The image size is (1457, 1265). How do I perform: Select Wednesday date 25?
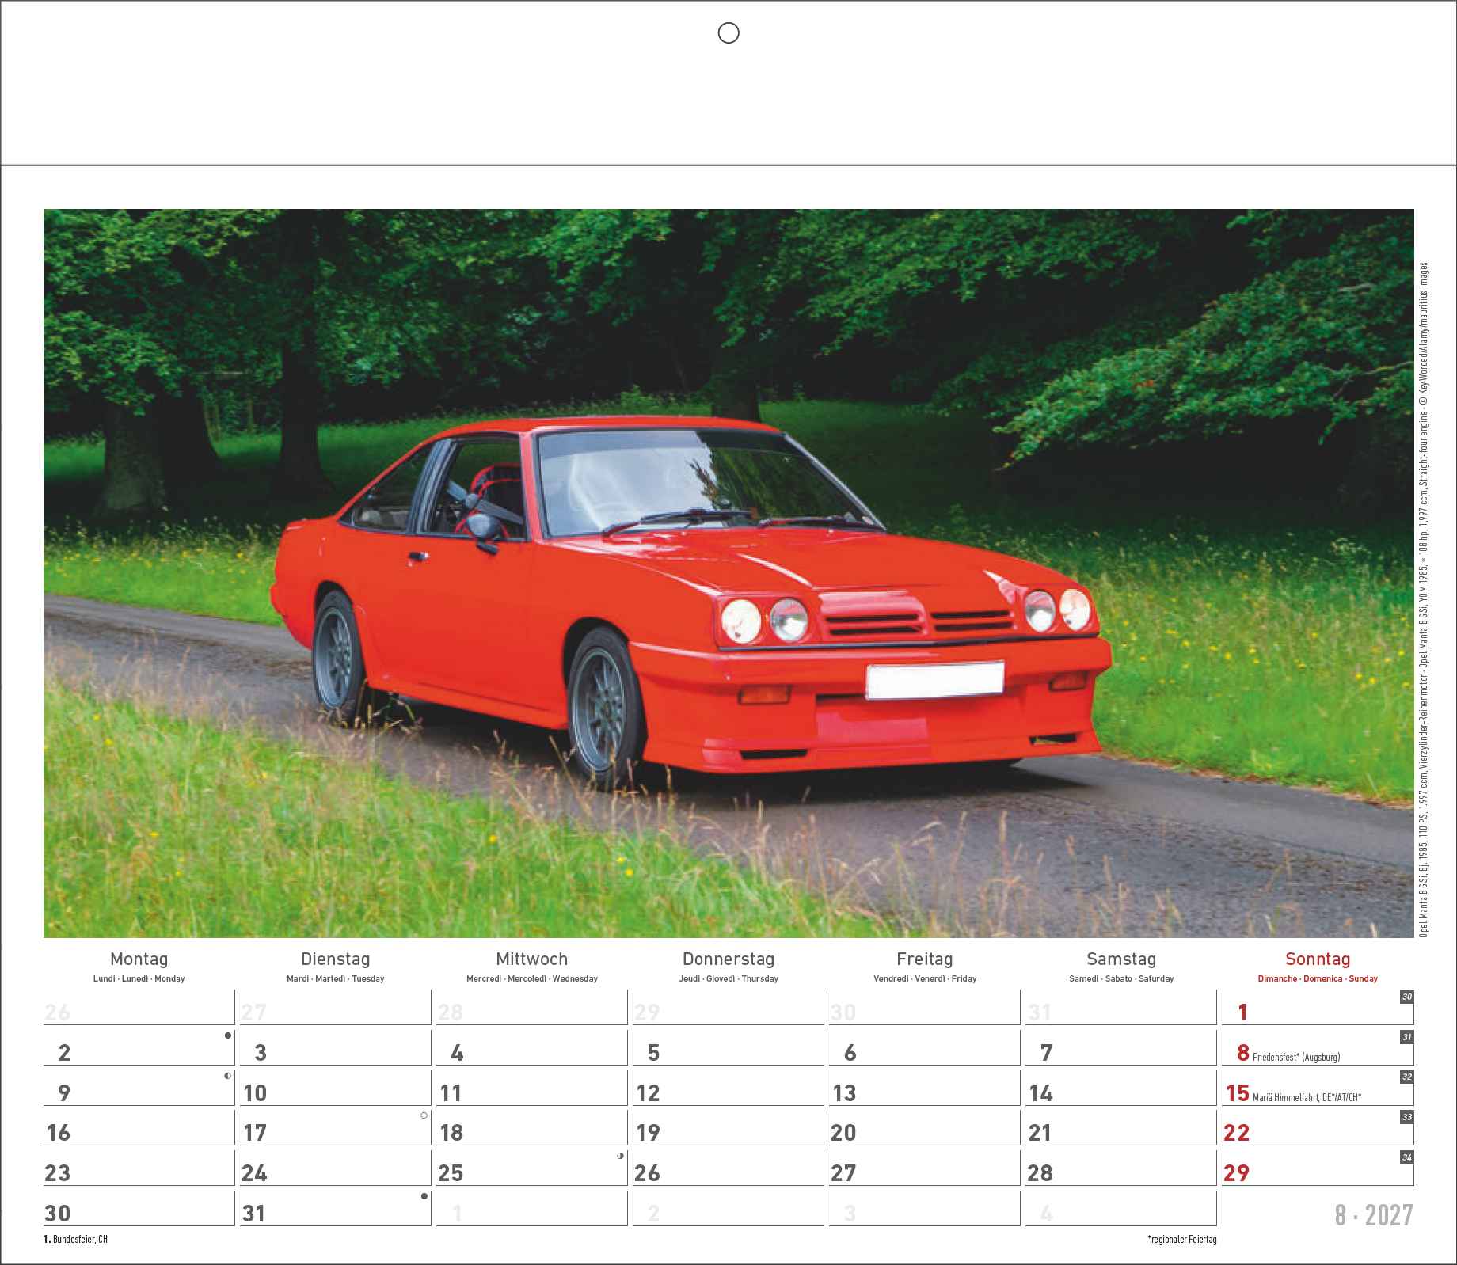tap(451, 1173)
